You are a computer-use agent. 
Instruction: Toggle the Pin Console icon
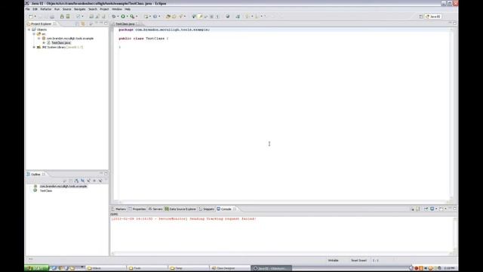(x=426, y=209)
